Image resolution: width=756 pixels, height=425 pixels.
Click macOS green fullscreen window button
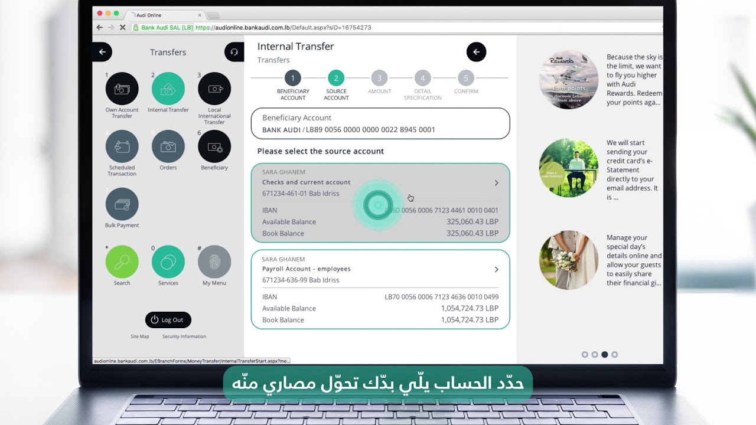[116, 14]
